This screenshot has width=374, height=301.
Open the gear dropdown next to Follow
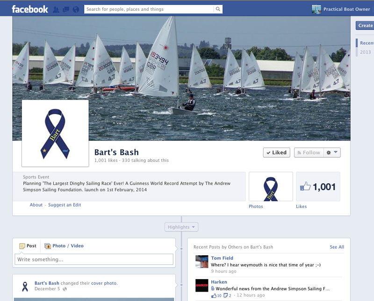332,152
